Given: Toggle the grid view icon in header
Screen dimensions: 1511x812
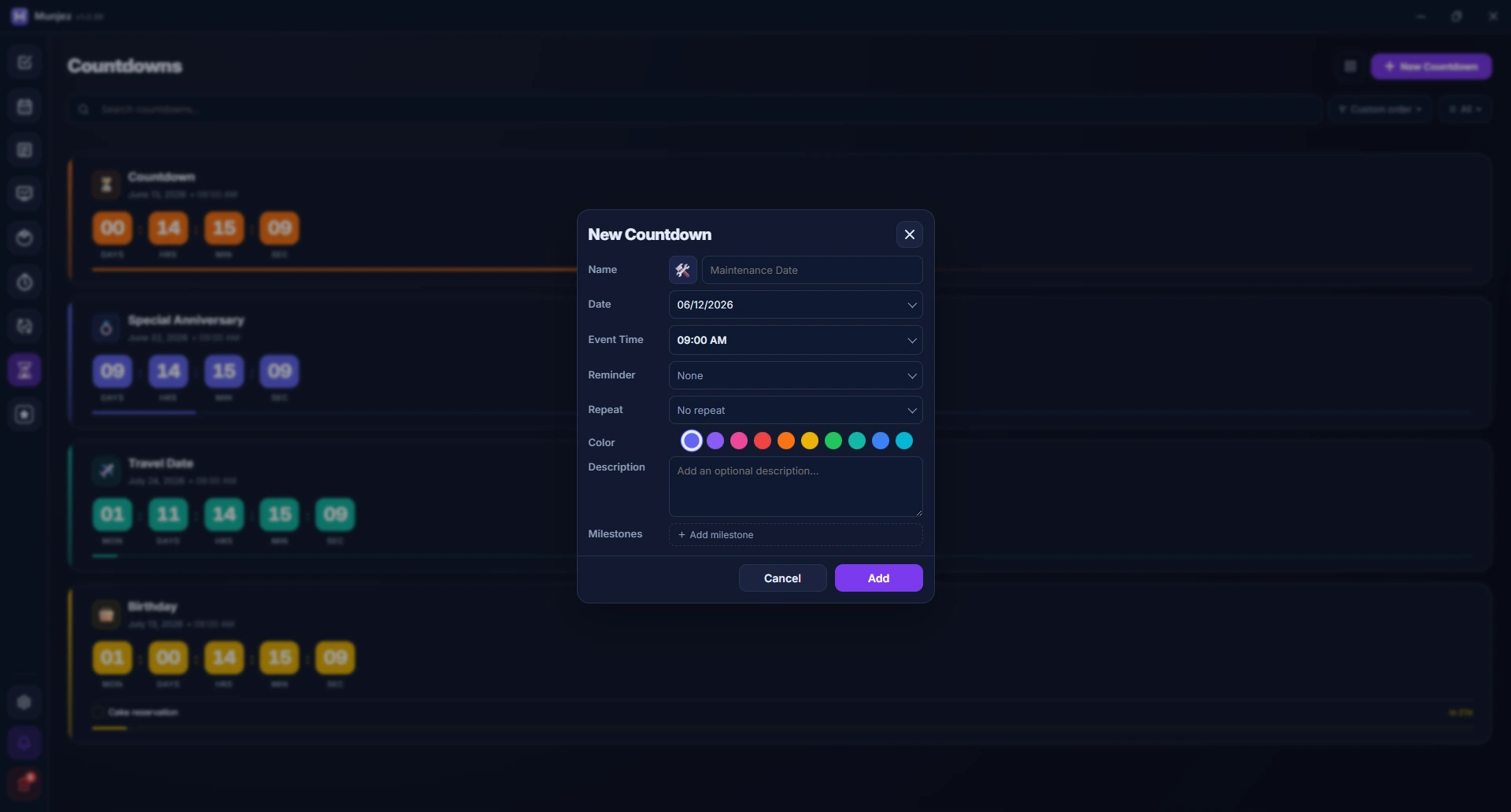Looking at the screenshot, I should [1350, 66].
